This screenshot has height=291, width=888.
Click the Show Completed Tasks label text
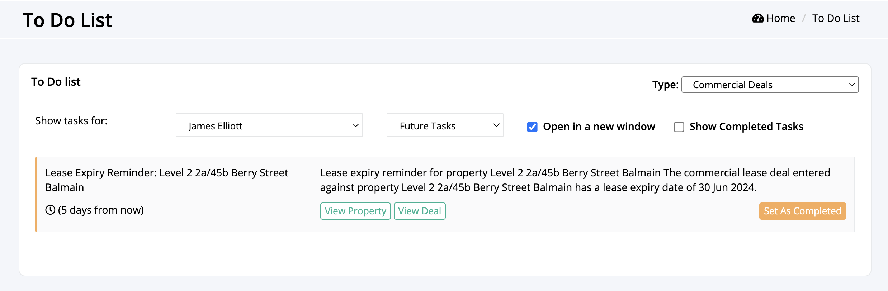746,127
